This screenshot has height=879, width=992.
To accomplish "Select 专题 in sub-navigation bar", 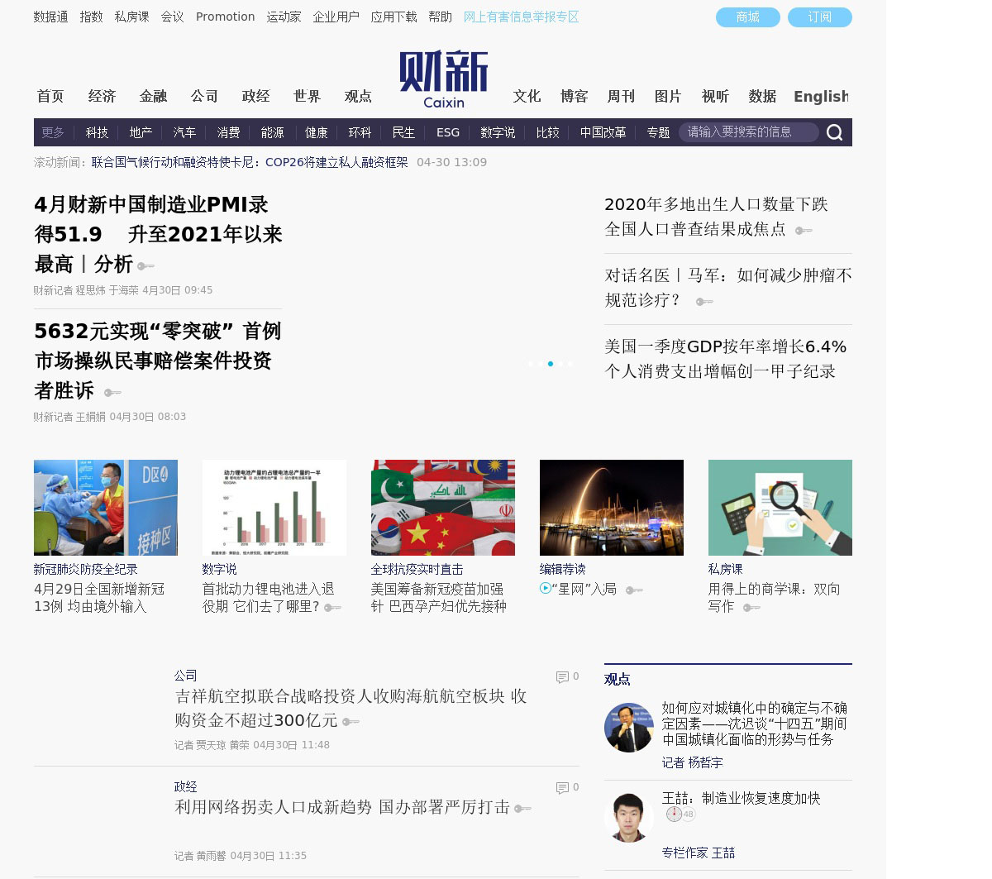I will click(658, 132).
